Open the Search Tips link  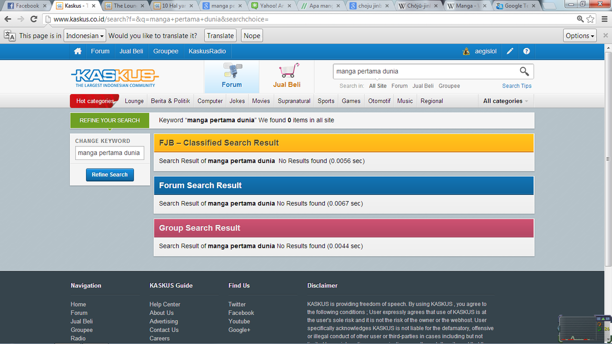[x=517, y=86]
